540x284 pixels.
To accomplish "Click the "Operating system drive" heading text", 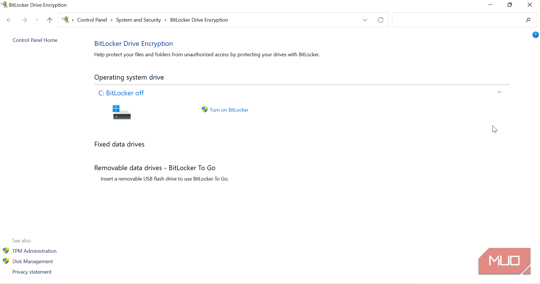I will point(129,77).
